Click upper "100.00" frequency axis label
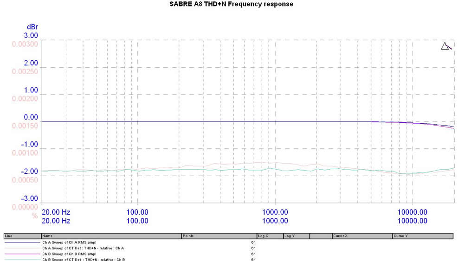Screen dimensions: 464x261 click(137, 212)
